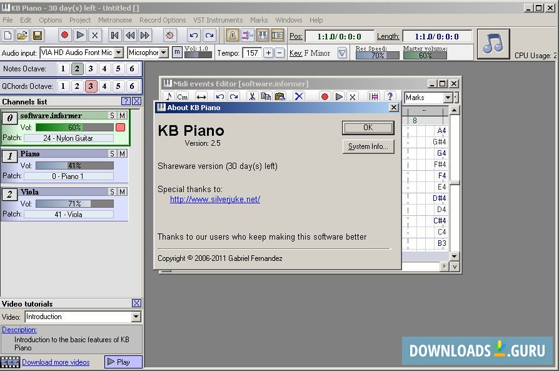The height and width of the screenshot is (371, 559).
Task: Solo the software.informer channel
Action: tap(113, 115)
